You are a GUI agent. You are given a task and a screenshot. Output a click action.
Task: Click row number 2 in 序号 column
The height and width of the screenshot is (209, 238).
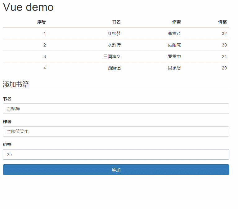pyautogui.click(x=45, y=45)
